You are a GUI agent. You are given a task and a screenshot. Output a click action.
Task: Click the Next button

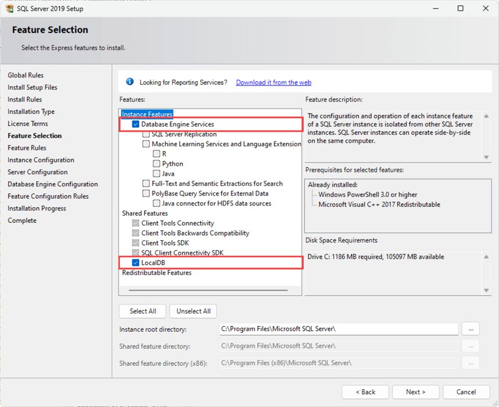click(x=416, y=392)
